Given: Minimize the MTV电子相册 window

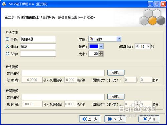Looking at the screenshot, I should (151, 4).
